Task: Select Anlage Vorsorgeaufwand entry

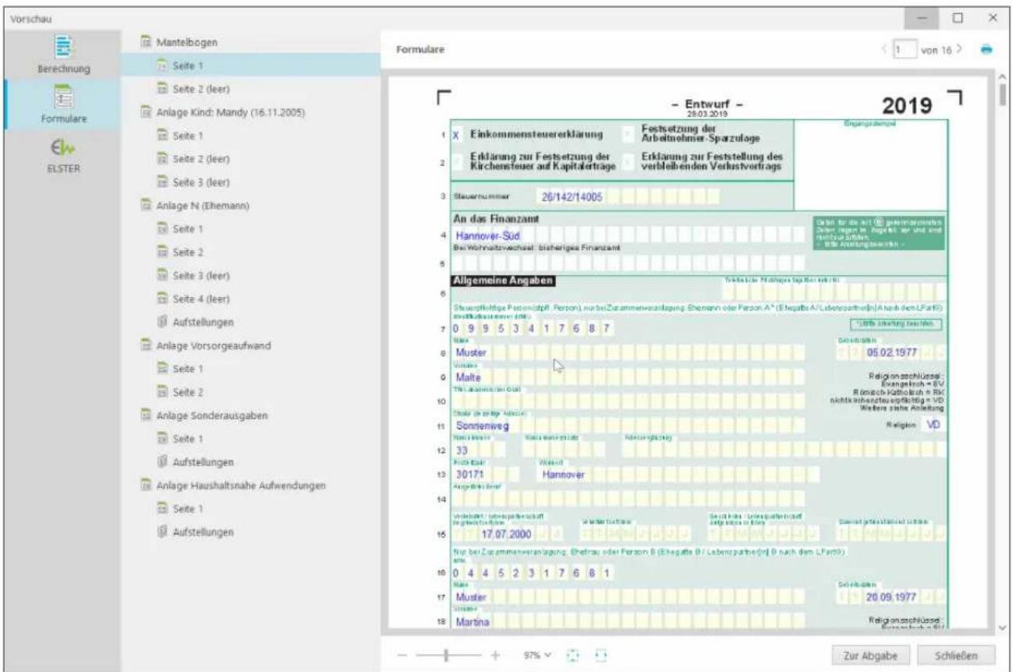Action: pyautogui.click(x=214, y=345)
